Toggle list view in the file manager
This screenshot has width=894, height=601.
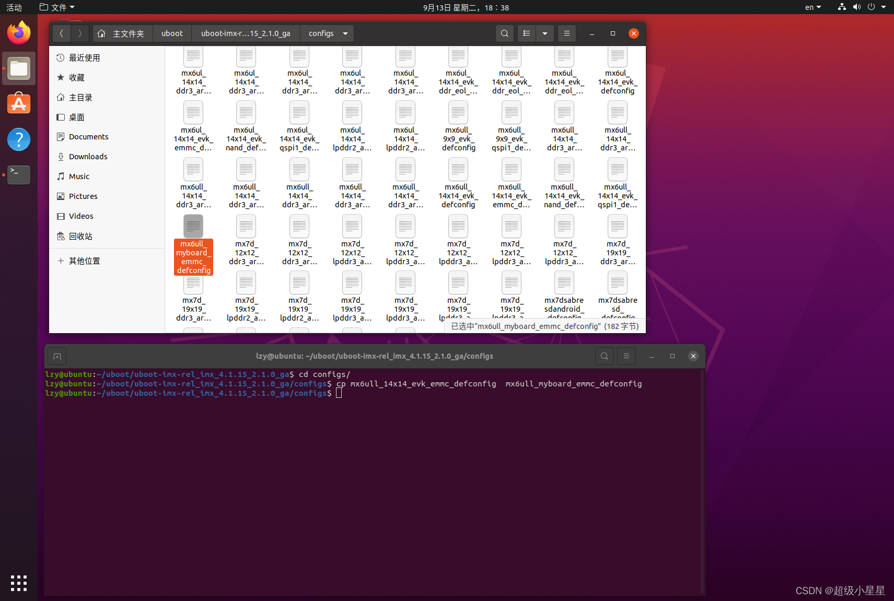pyautogui.click(x=526, y=33)
